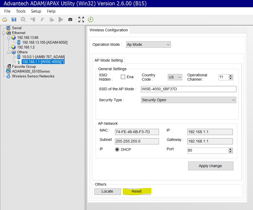Click the Search magnifier toolbar icon
This screenshot has height=210, width=253.
coord(23,20)
